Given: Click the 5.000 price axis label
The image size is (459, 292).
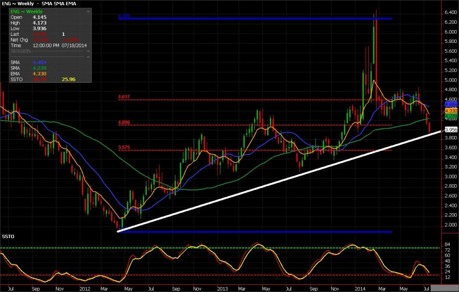Looking at the screenshot, I should 450,80.
